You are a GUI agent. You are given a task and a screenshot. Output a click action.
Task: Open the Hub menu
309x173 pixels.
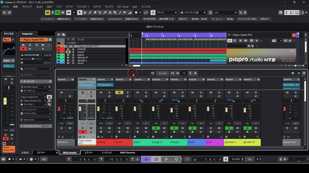(135, 7)
